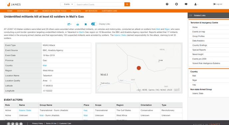Click the Facebook icon in footer
229x125 pixels.
coord(9,124)
